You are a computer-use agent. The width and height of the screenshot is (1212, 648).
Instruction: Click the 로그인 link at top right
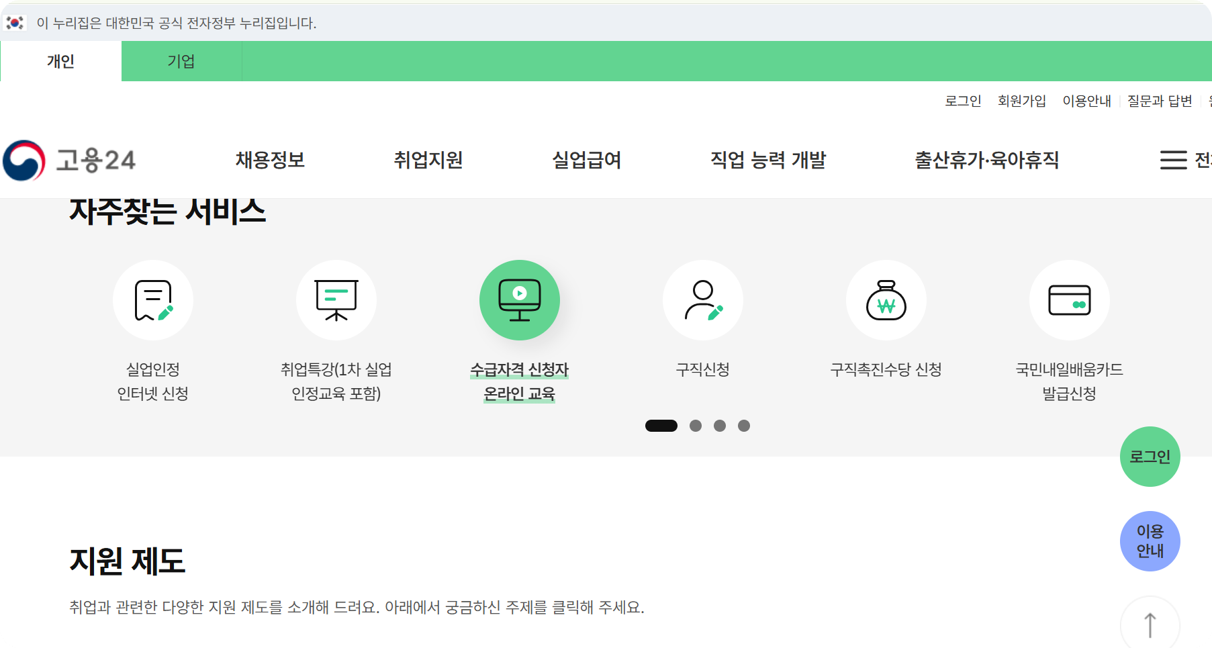pos(964,101)
